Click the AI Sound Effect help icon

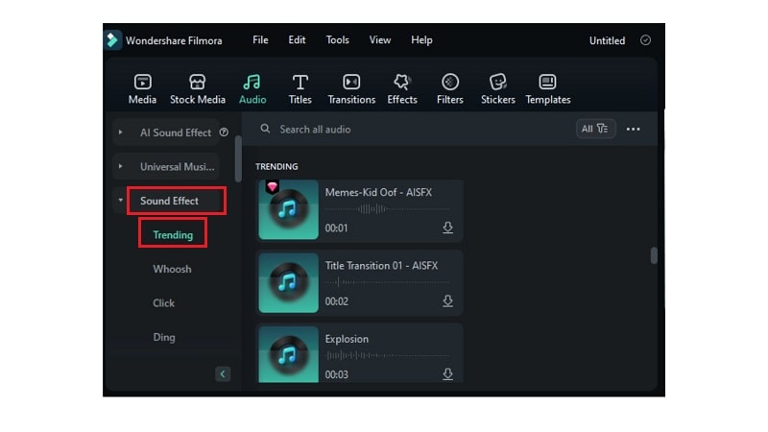(224, 132)
